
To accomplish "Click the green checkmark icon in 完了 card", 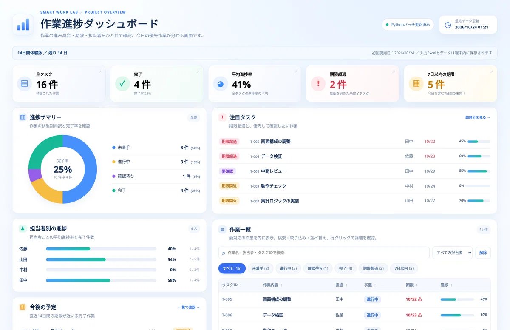I will click(122, 83).
